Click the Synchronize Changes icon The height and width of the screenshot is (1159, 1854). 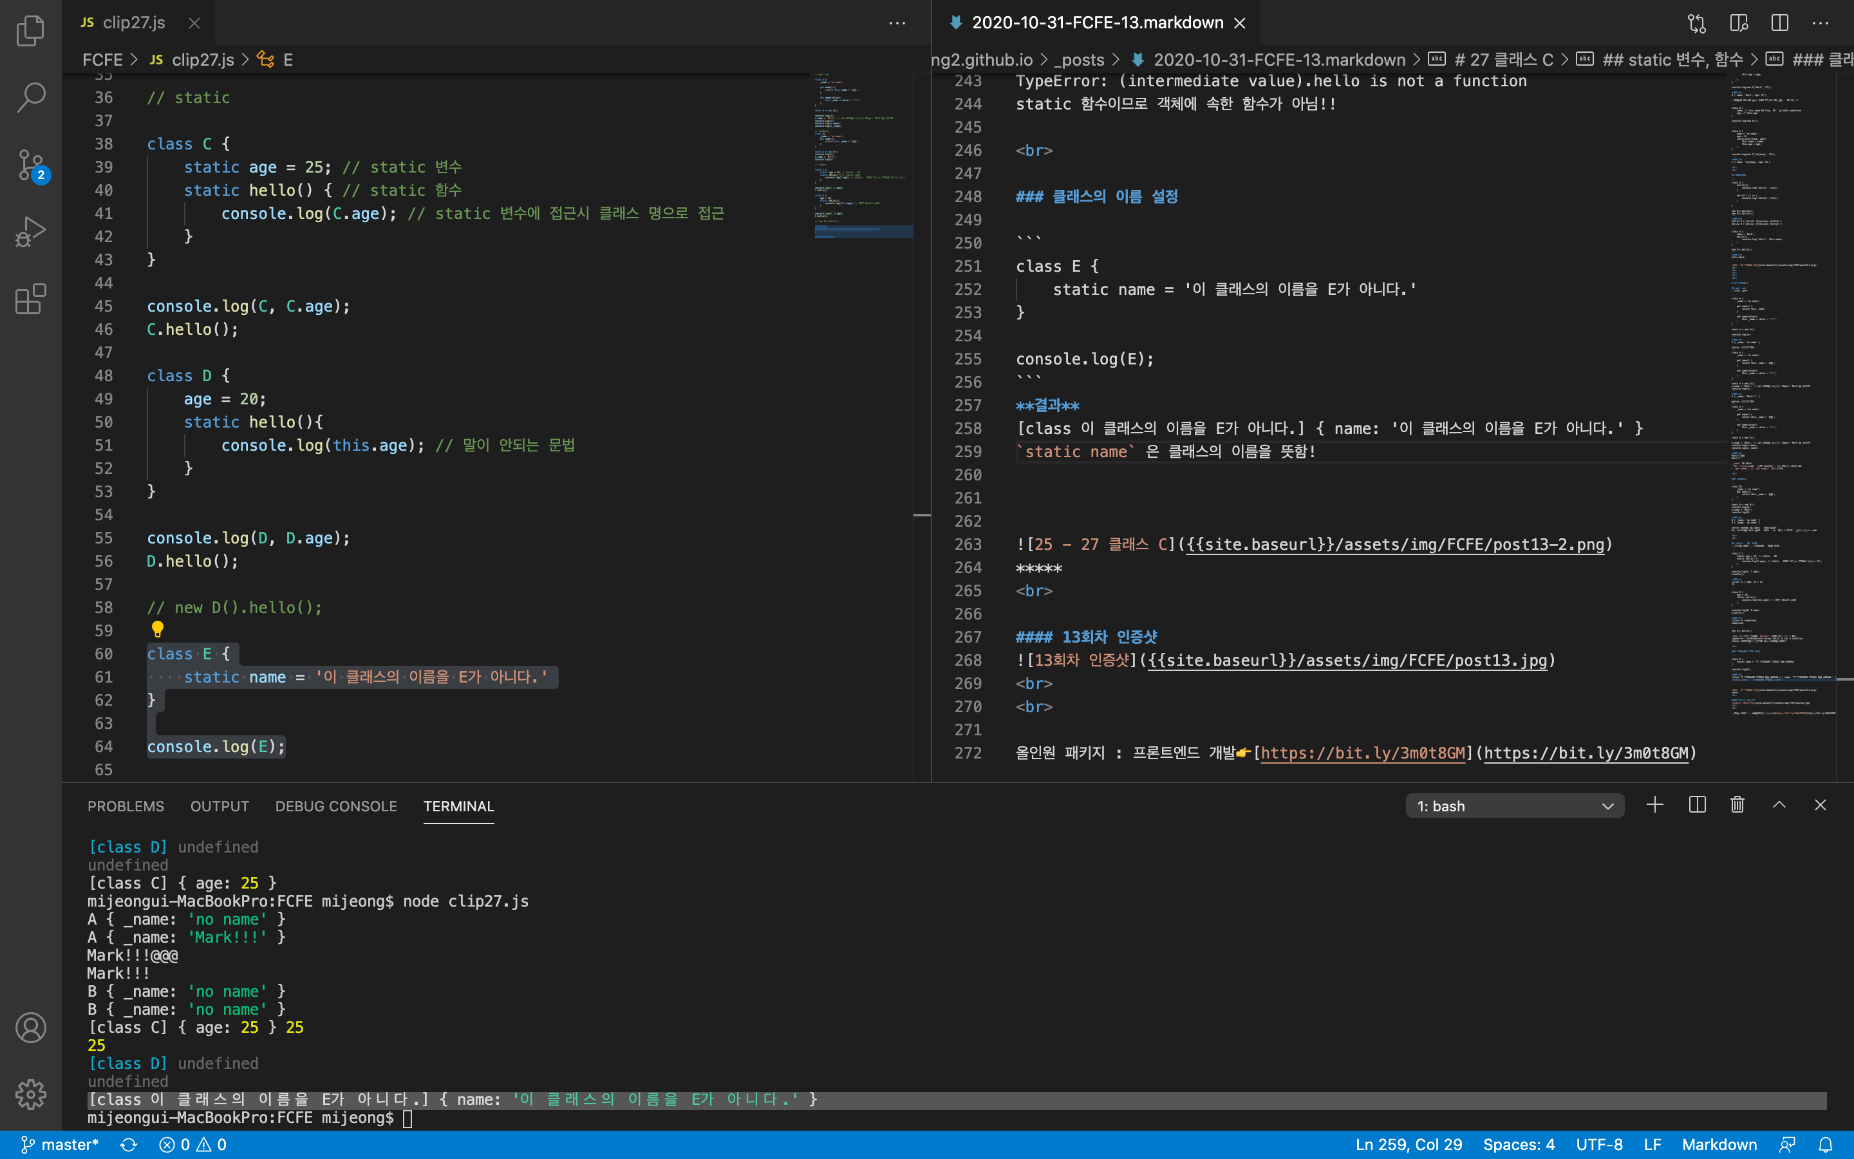click(x=129, y=1144)
